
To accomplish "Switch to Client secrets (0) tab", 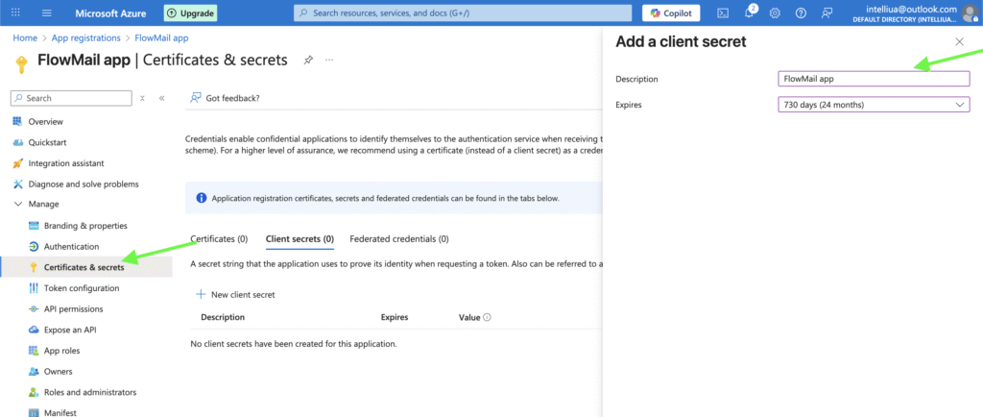I will click(300, 239).
